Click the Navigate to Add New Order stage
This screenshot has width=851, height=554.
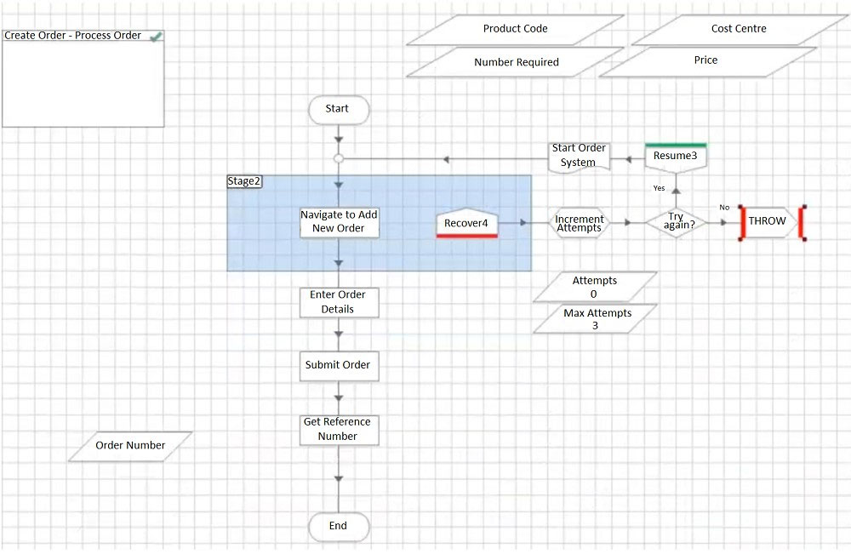(339, 222)
